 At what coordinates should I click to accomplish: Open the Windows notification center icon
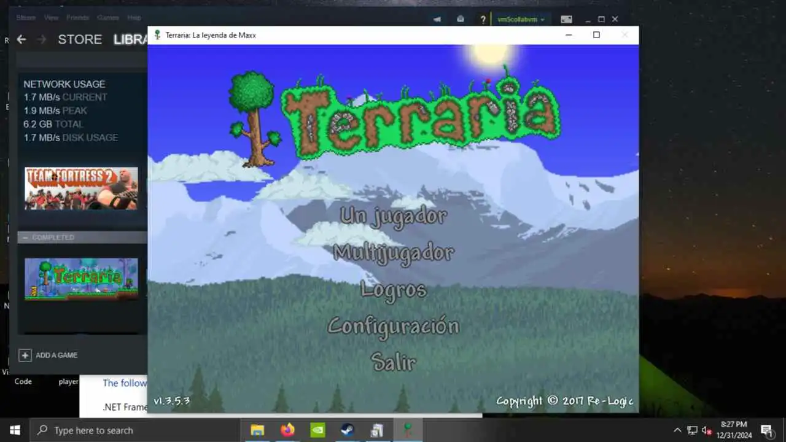click(x=766, y=430)
